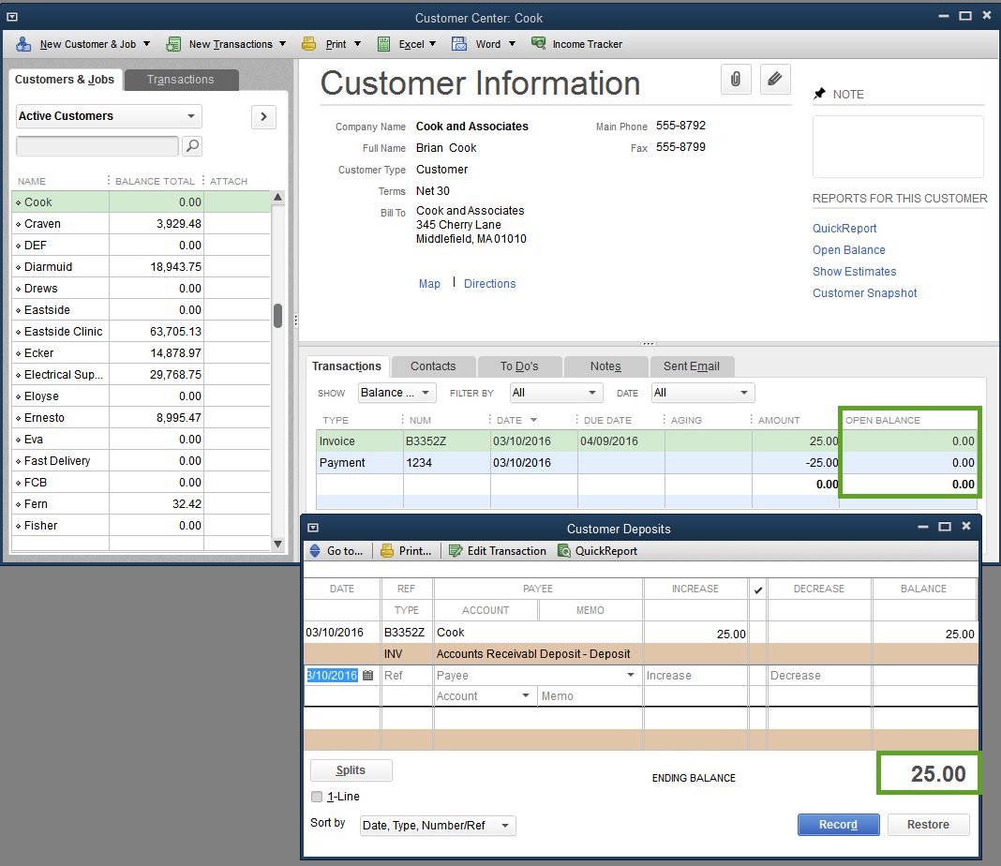Enable the 1-Line register view checkbox
This screenshot has height=866, width=1001.
[x=317, y=796]
